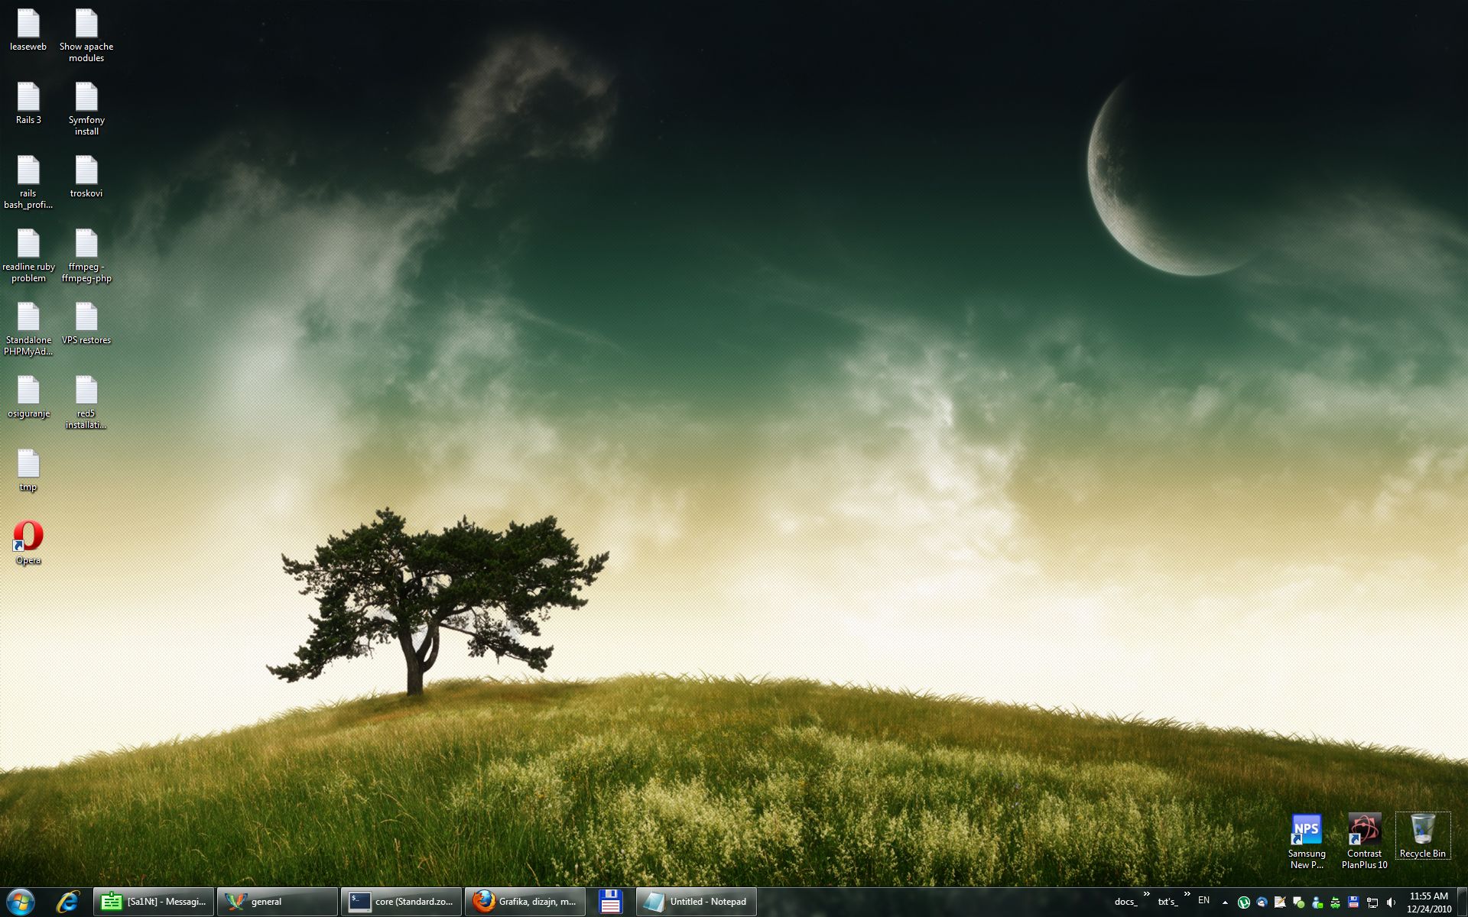Screen dimensions: 1468x917
Task: Open the txt's_ taskbar toolbar
Action: 1168,902
